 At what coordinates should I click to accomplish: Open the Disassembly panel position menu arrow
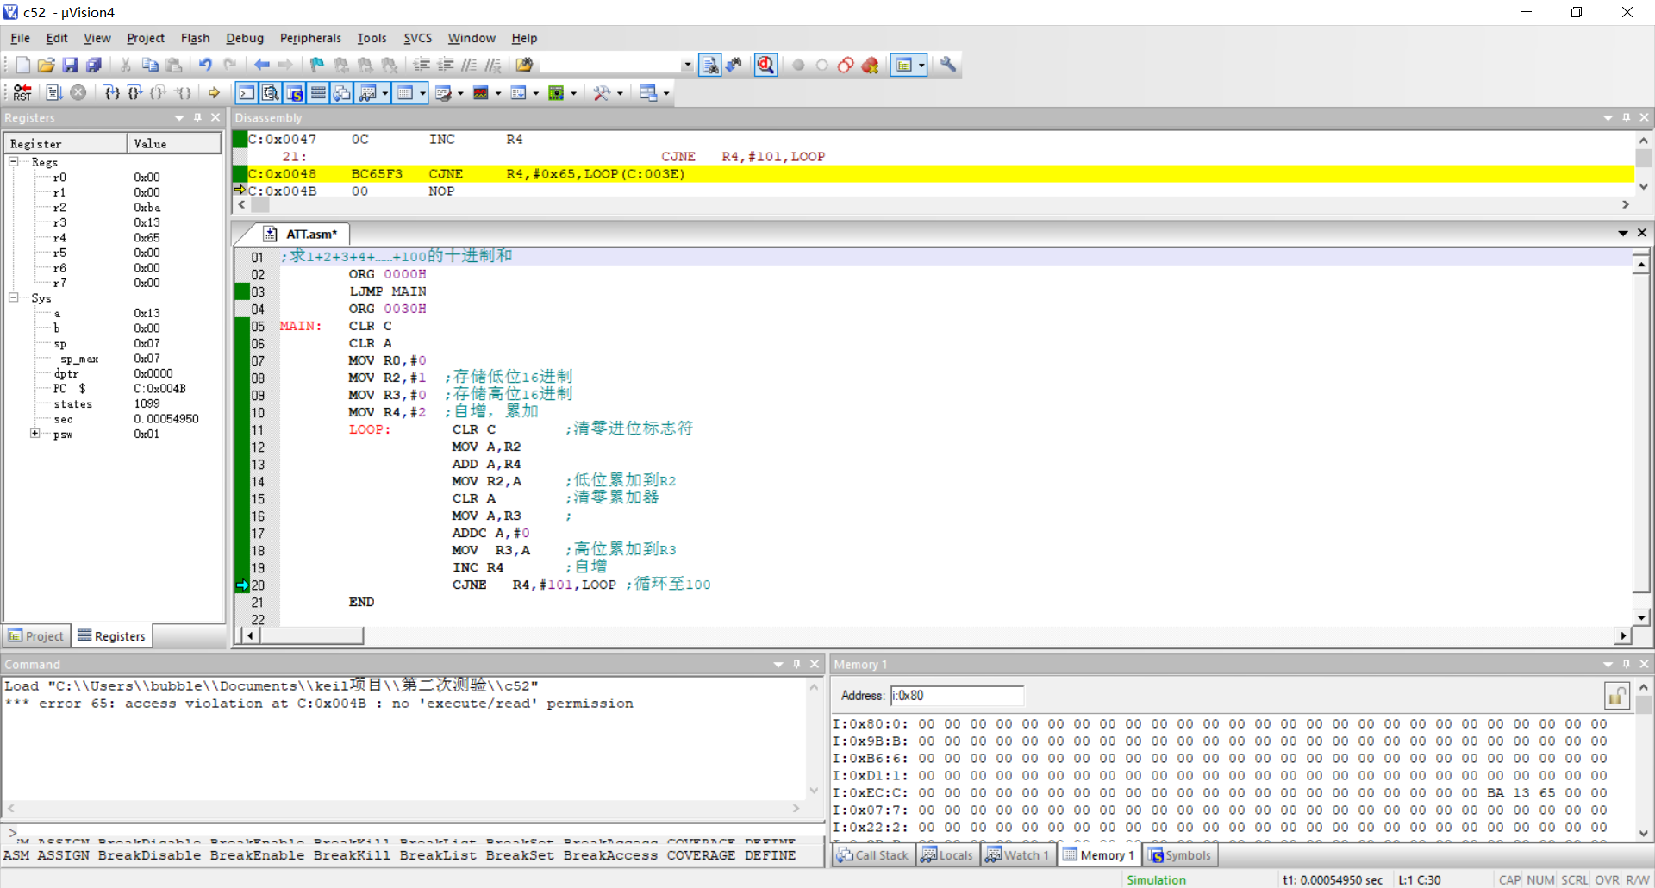(1608, 118)
